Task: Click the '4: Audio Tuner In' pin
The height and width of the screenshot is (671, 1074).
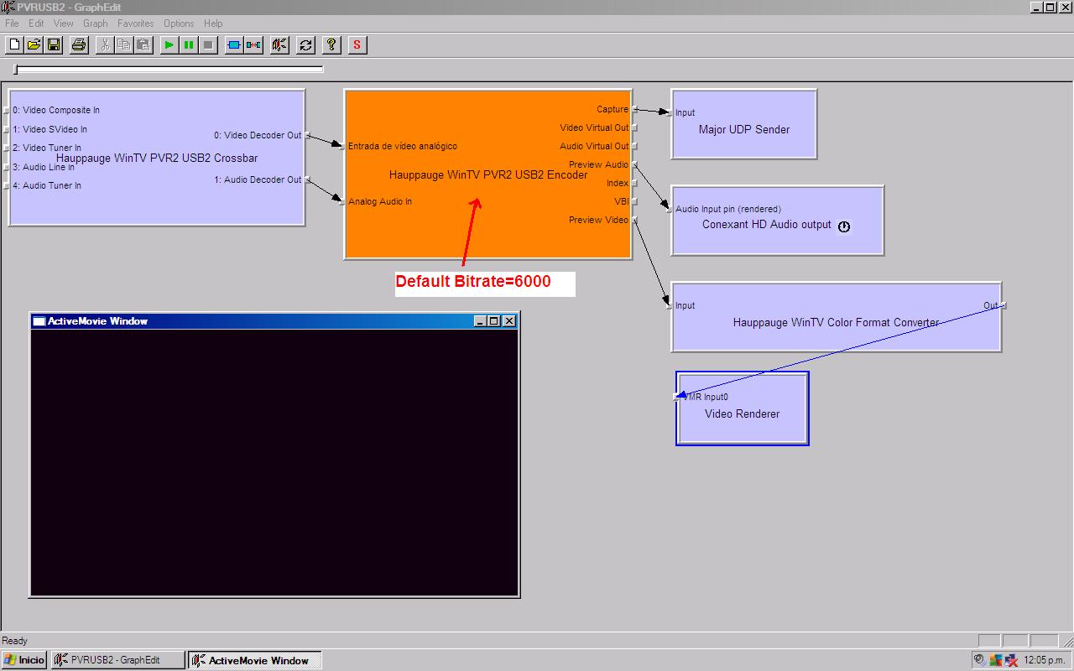Action: coord(7,185)
